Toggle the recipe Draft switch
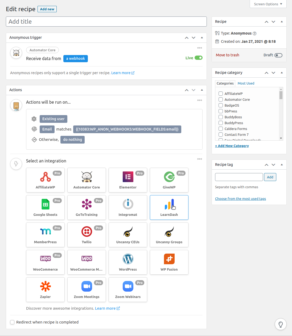This screenshot has width=292, height=336. click(278, 55)
